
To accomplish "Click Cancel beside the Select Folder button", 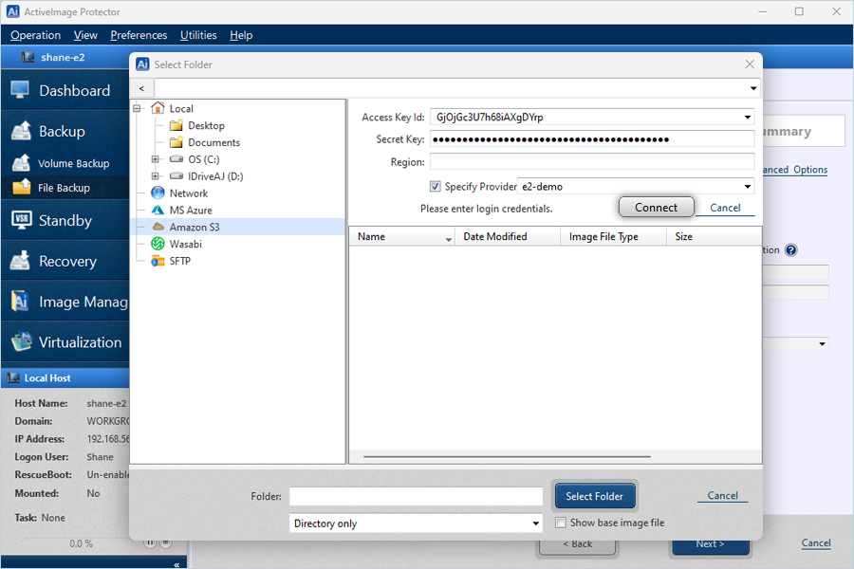I will click(722, 495).
